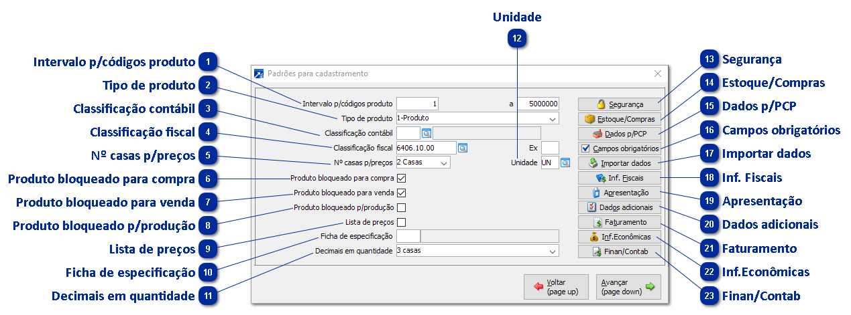Click the Classificação contábil code field

408,133
